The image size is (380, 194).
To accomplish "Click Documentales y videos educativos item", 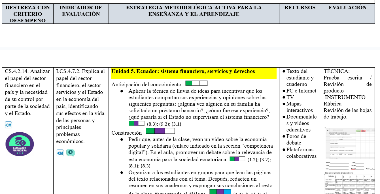I will 300,123.
